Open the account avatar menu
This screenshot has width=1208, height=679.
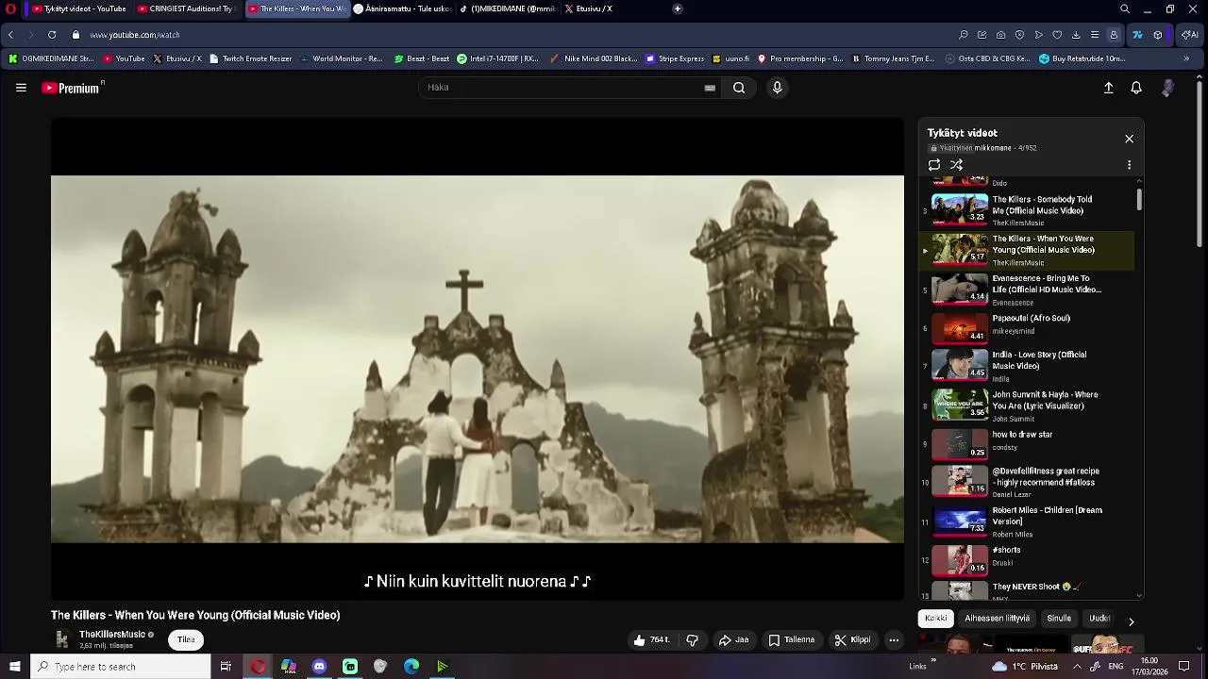pos(1167,88)
